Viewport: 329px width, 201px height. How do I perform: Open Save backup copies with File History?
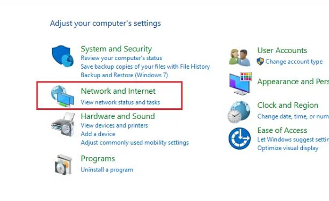(x=145, y=66)
